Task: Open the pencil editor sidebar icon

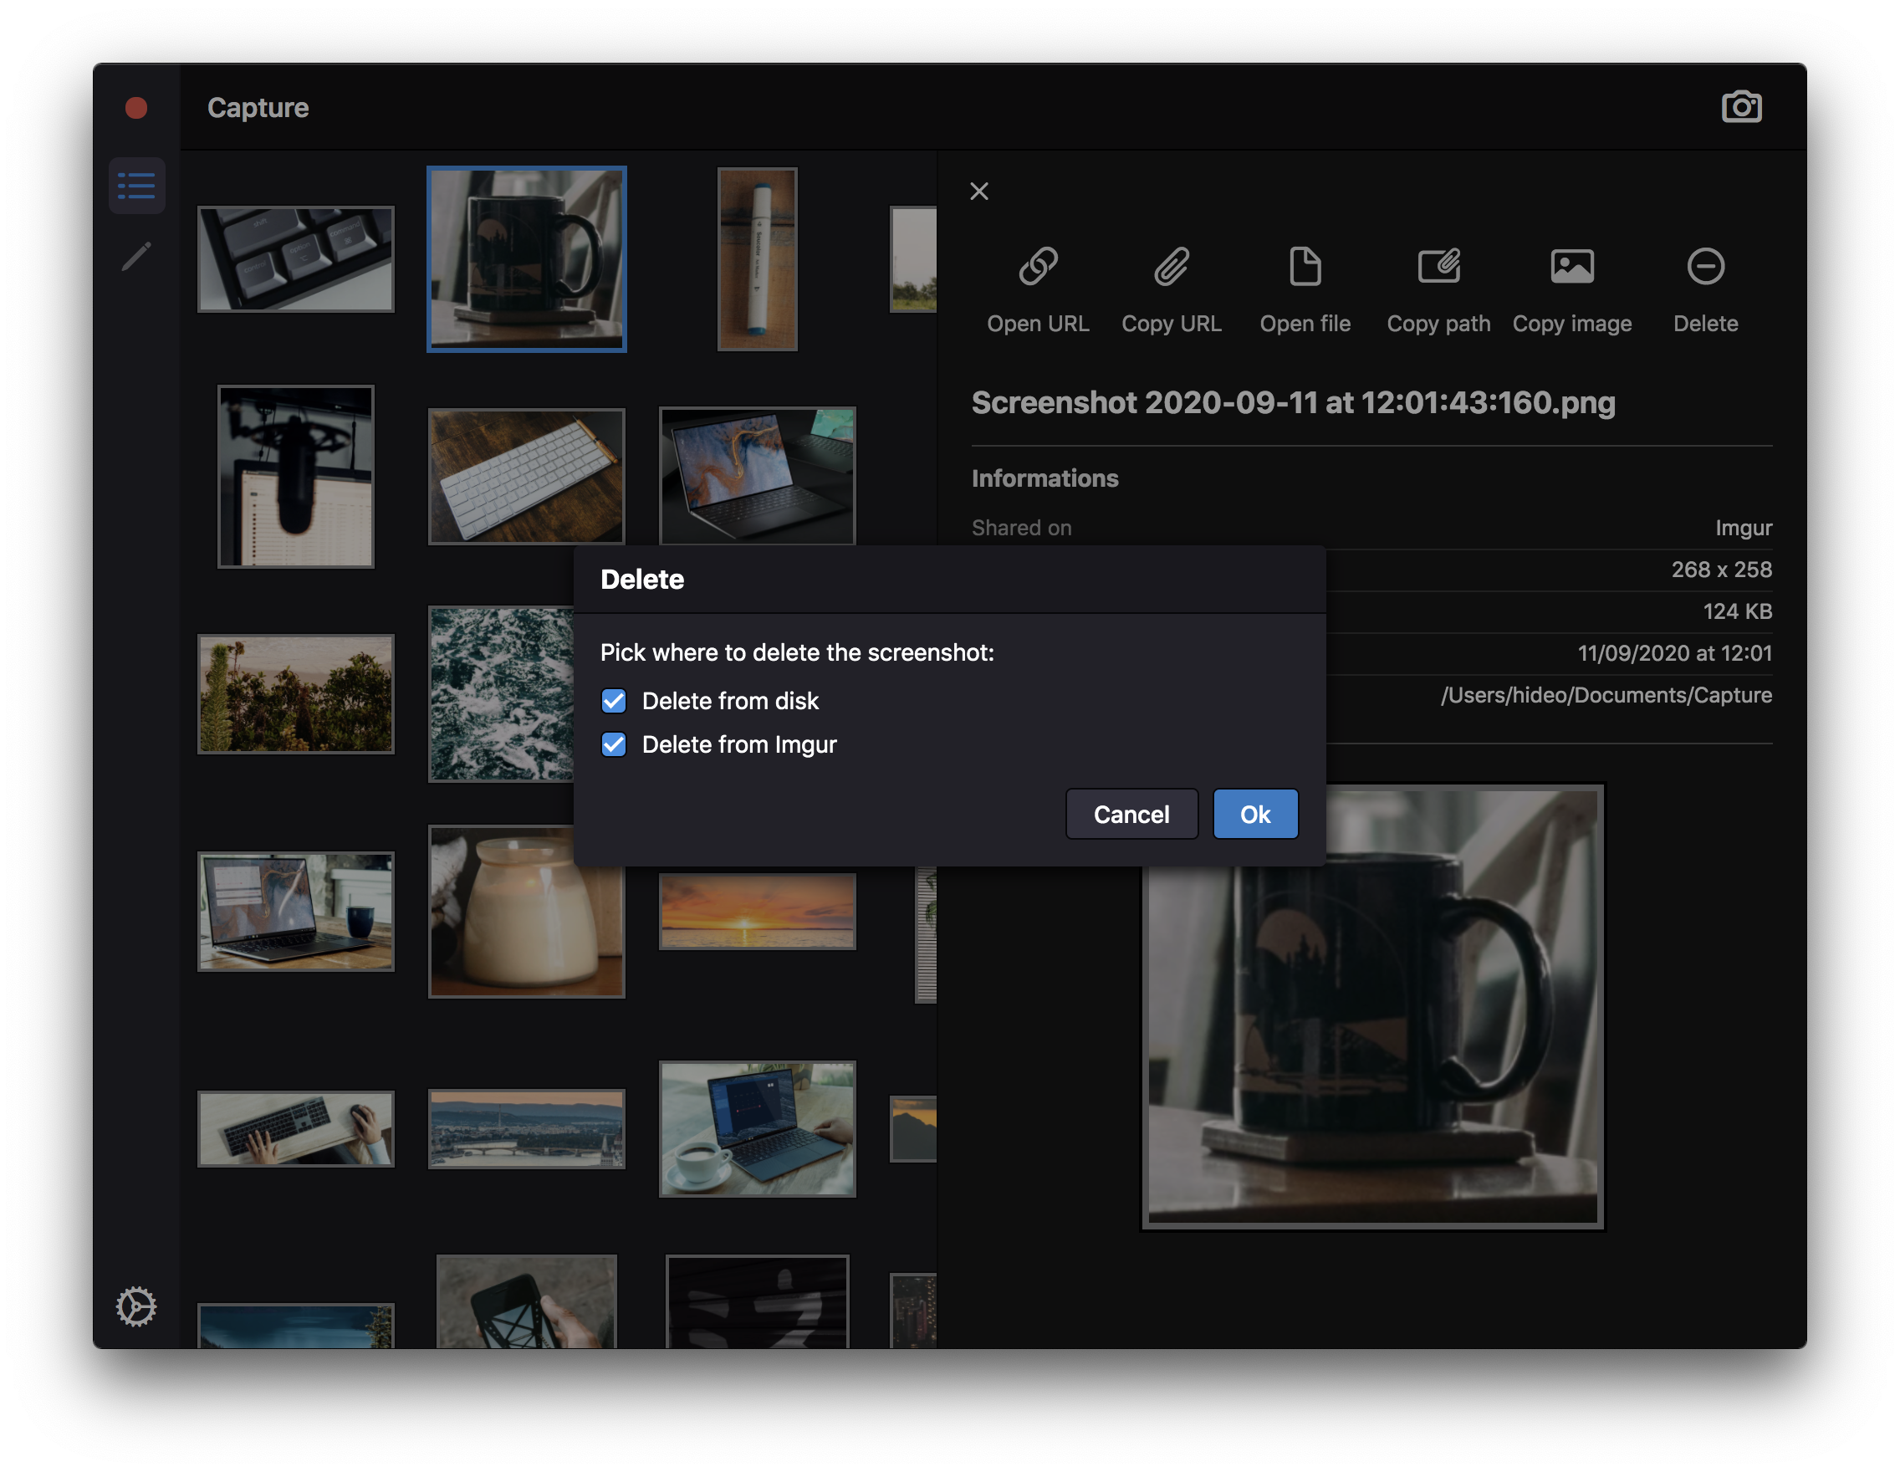Action: [x=136, y=256]
